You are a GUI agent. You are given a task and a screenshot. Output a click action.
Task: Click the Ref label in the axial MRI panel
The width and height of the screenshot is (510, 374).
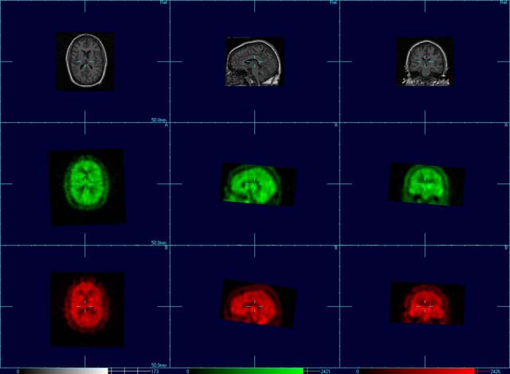coord(163,3)
